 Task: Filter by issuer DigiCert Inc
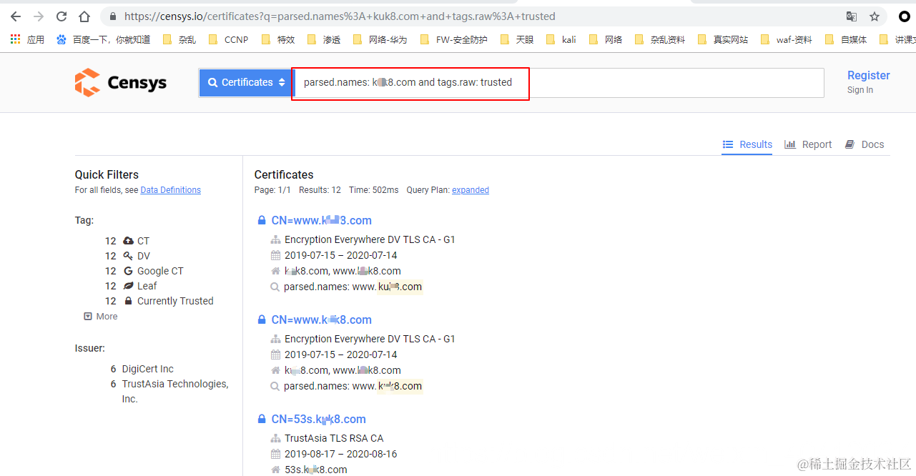148,369
